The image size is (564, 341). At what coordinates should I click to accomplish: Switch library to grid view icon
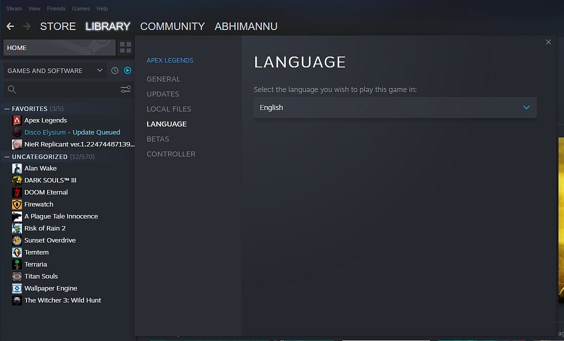[126, 47]
